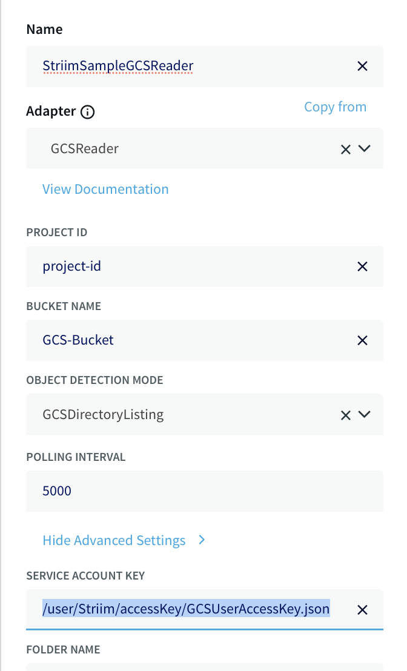Open the View Documentation link

[x=105, y=189]
